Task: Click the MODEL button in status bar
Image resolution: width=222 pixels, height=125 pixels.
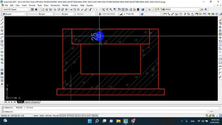Action: (x=95, y=116)
